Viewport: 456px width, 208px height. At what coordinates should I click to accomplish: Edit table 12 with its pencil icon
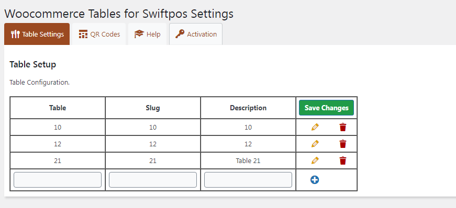(x=315, y=144)
